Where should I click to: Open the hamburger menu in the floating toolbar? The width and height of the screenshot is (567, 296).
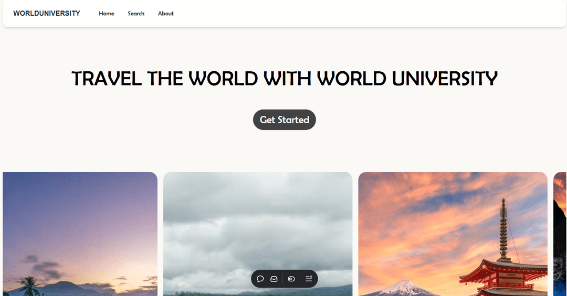[308, 279]
